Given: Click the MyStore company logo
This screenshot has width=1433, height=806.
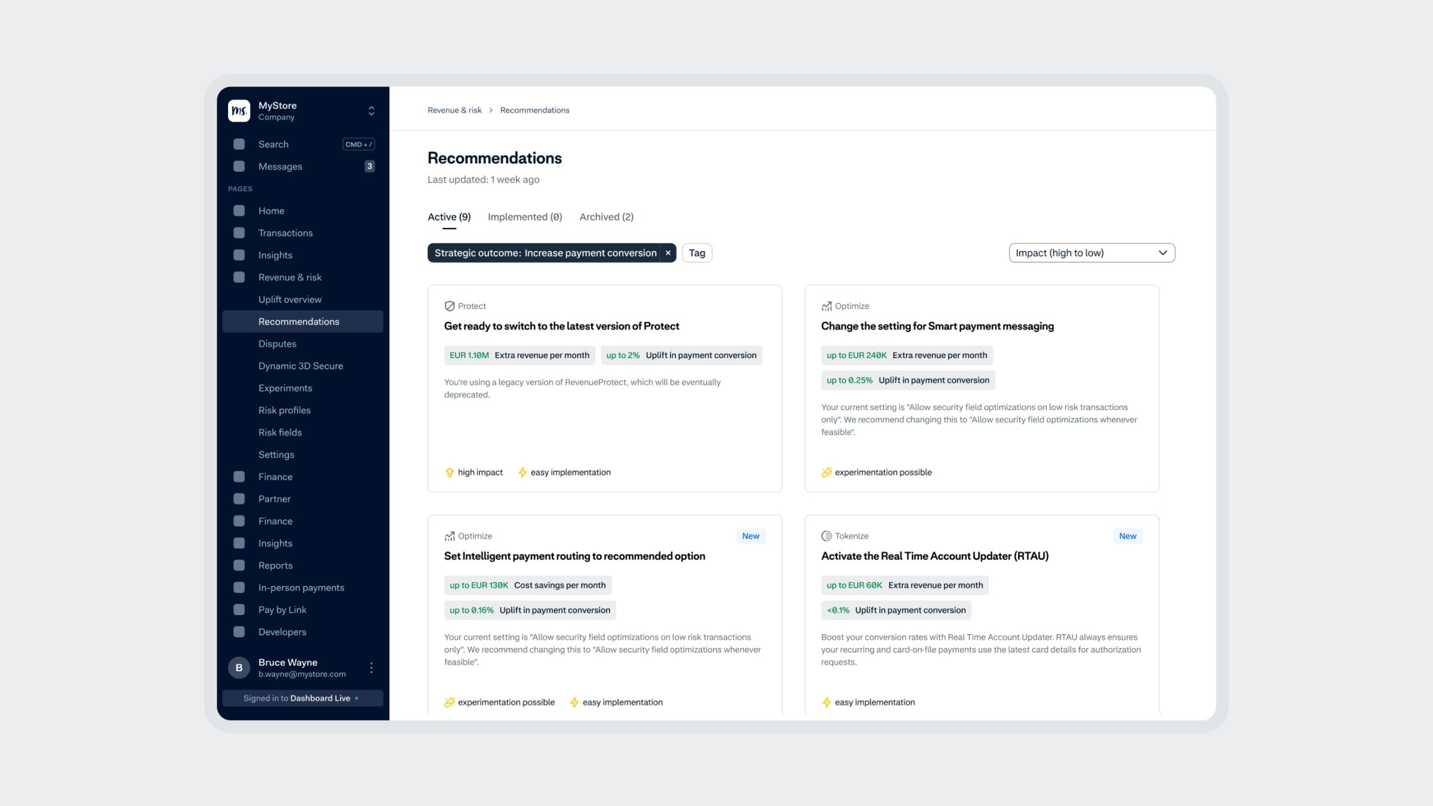Looking at the screenshot, I should [239, 111].
